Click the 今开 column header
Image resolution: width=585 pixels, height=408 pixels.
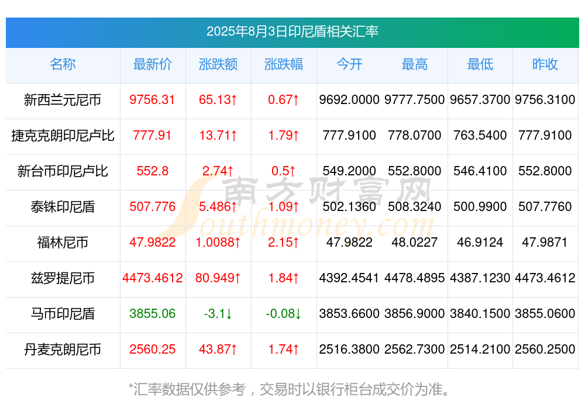(349, 64)
